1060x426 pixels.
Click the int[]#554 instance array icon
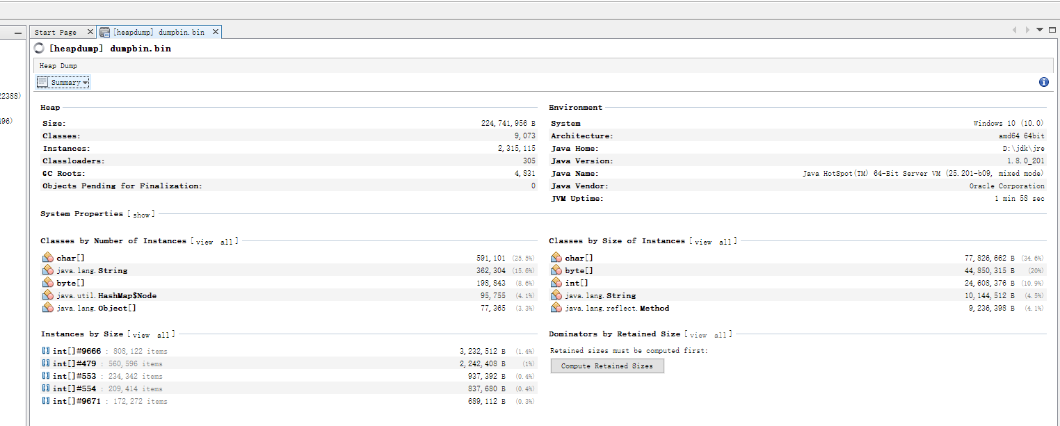point(46,388)
